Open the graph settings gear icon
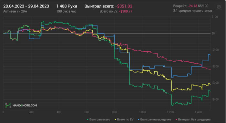The width and height of the screenshot is (226, 123). pos(219,7)
